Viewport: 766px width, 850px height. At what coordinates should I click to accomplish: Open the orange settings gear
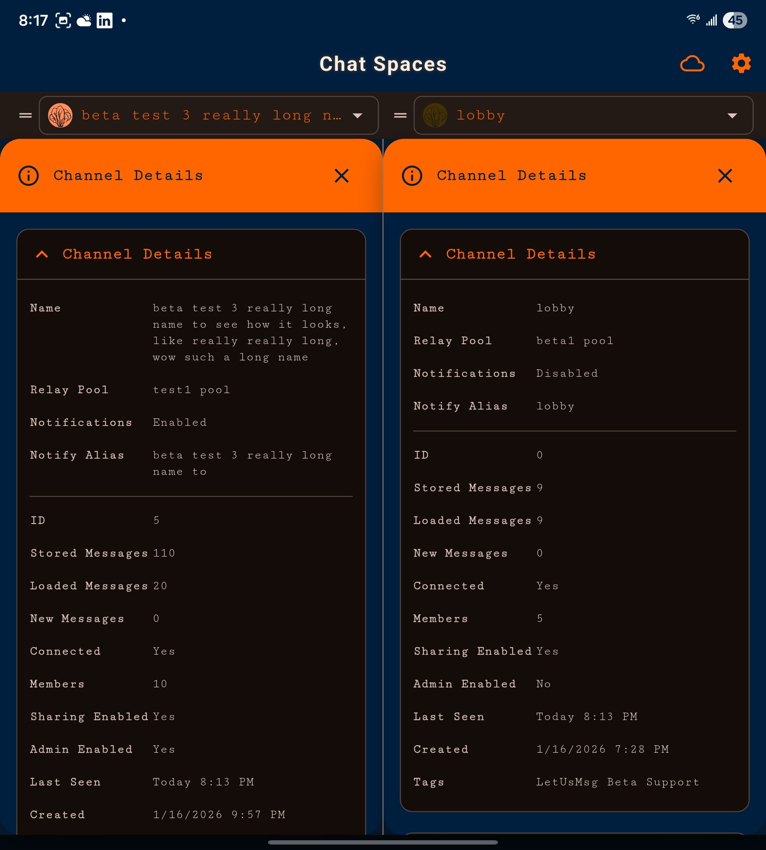point(741,63)
